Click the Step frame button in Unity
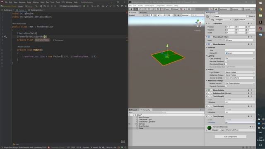Viewport: 265px width, 149px height. click(193, 9)
